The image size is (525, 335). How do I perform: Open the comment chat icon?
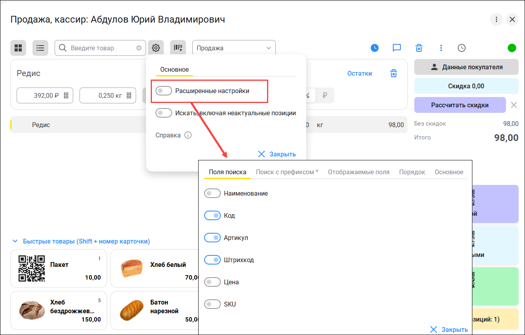tap(397, 48)
